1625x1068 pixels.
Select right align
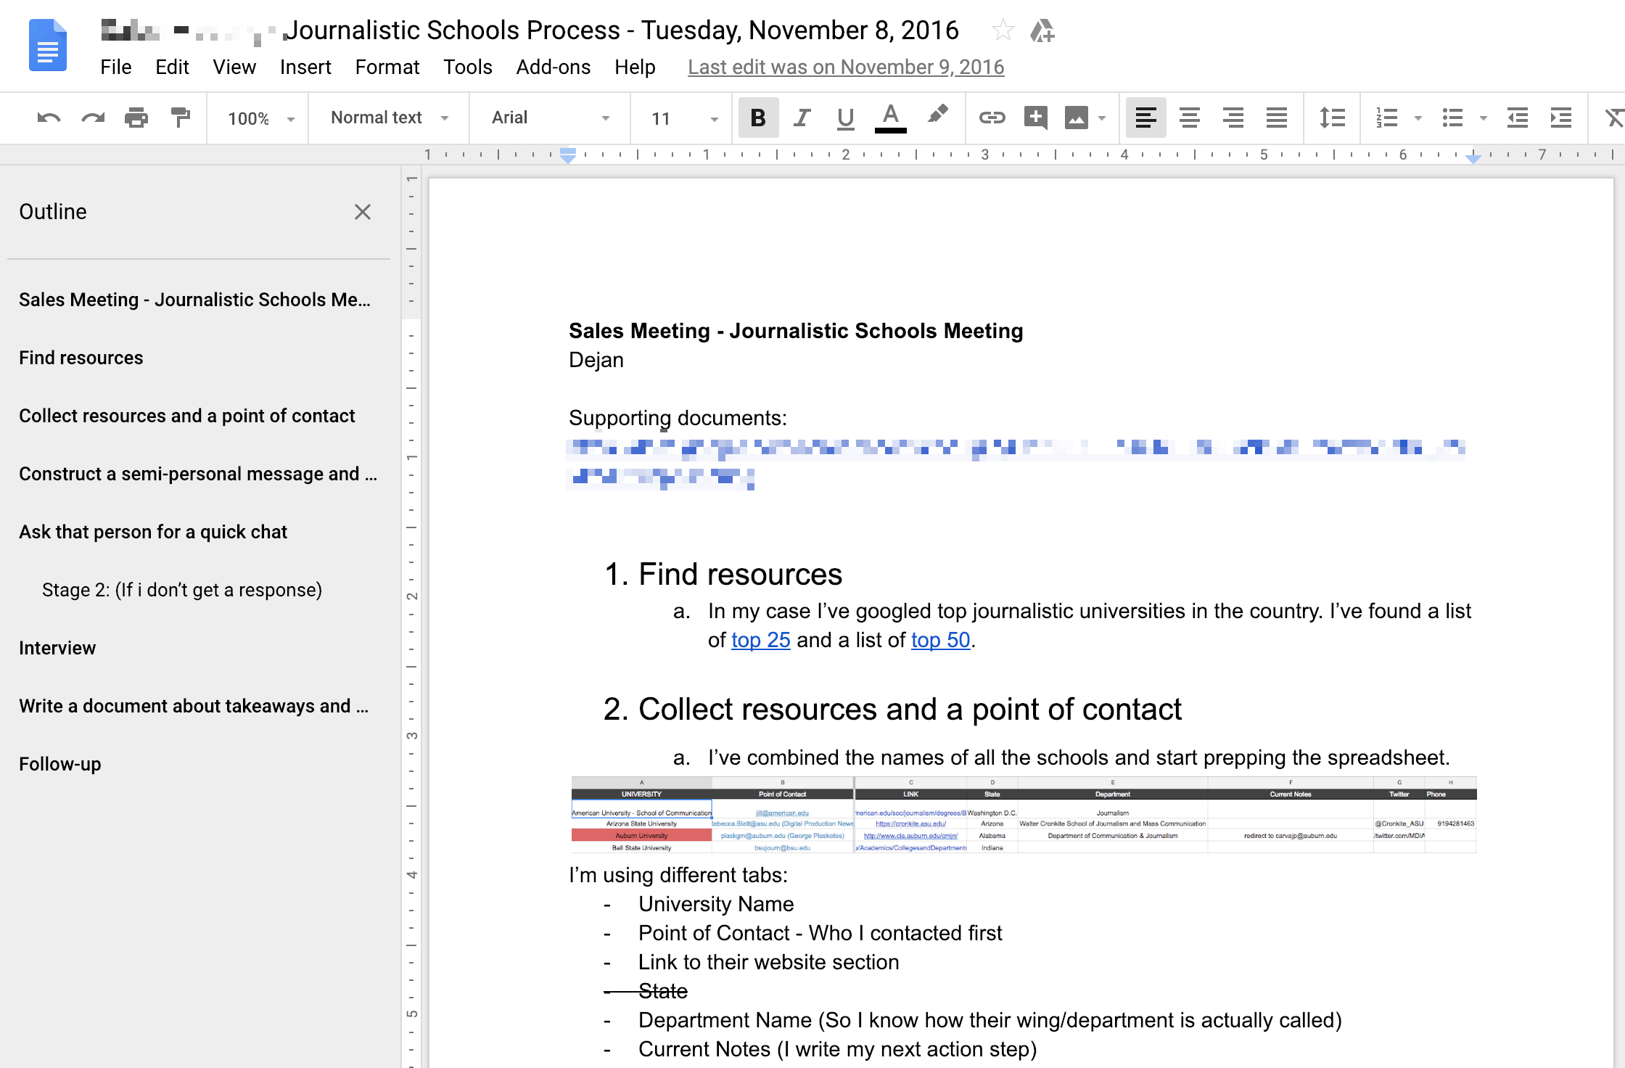pyautogui.click(x=1233, y=118)
